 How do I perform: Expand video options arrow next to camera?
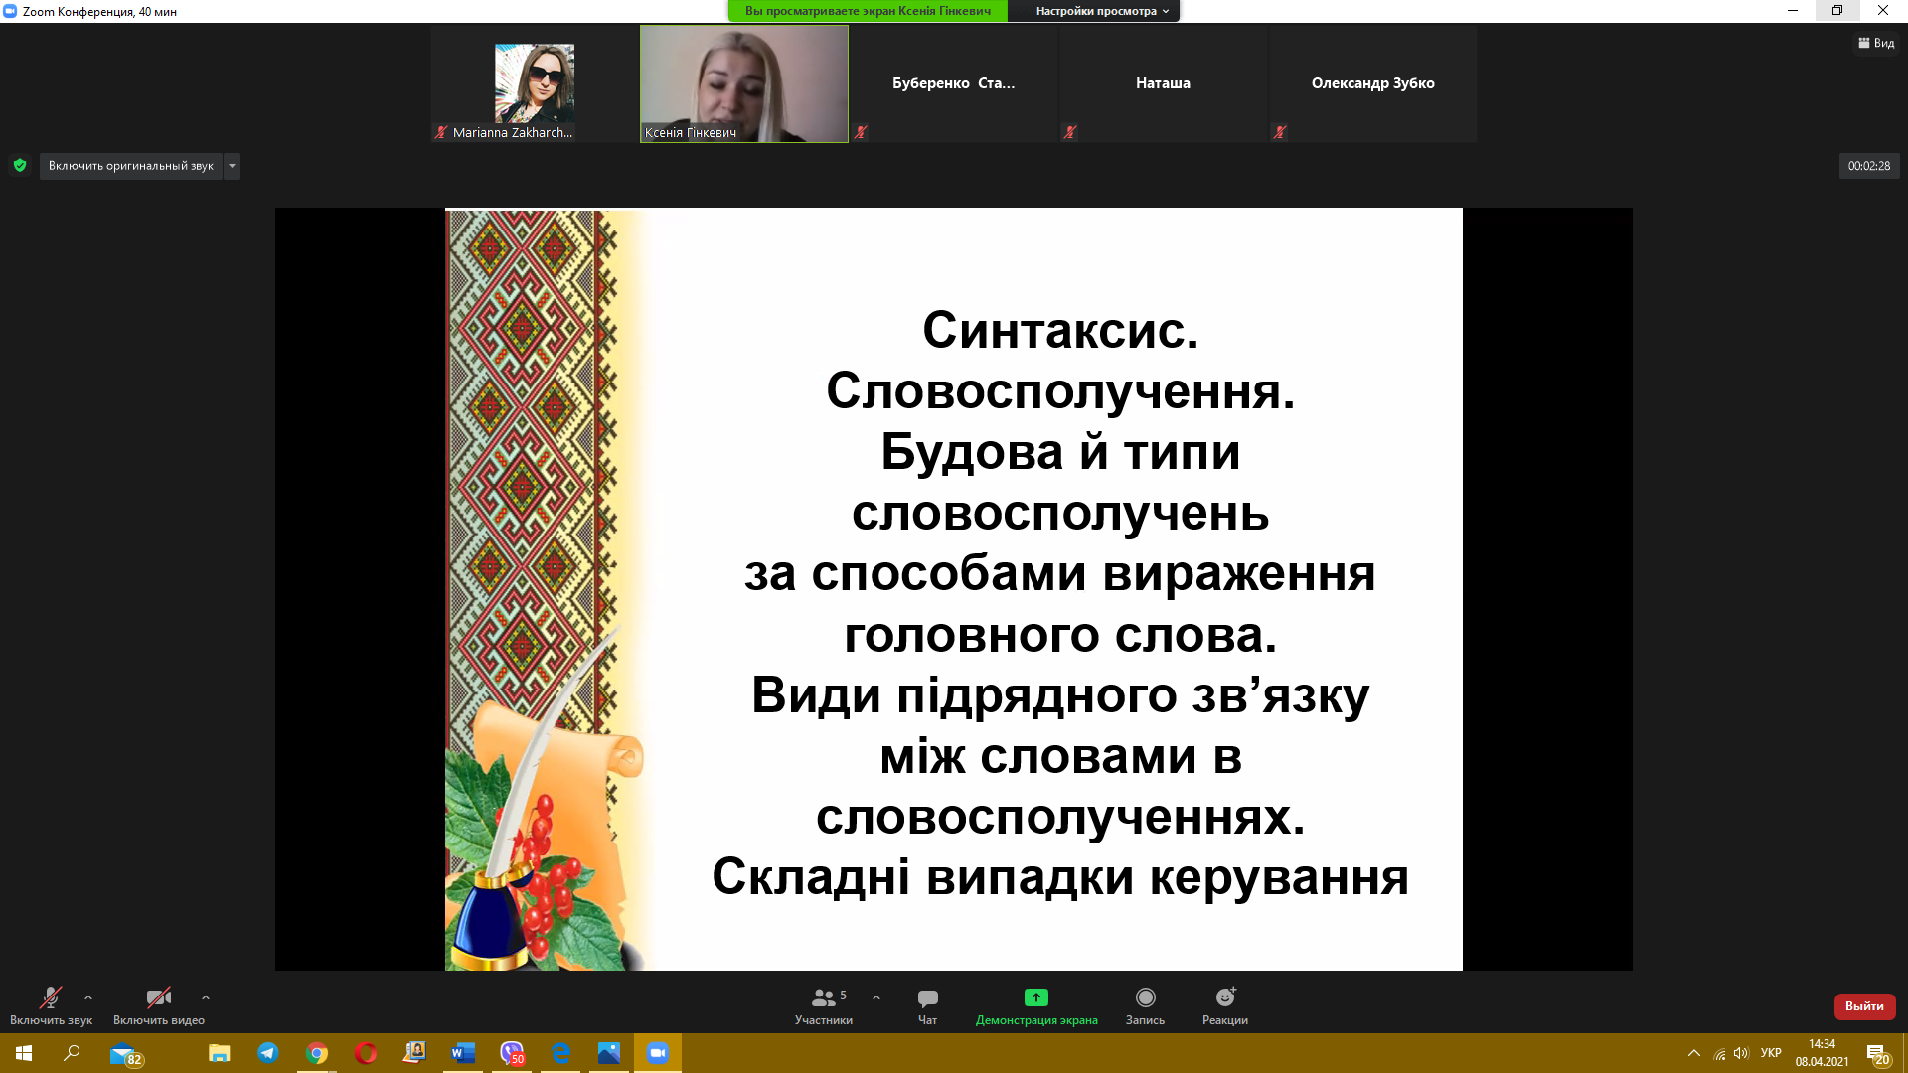tap(206, 997)
